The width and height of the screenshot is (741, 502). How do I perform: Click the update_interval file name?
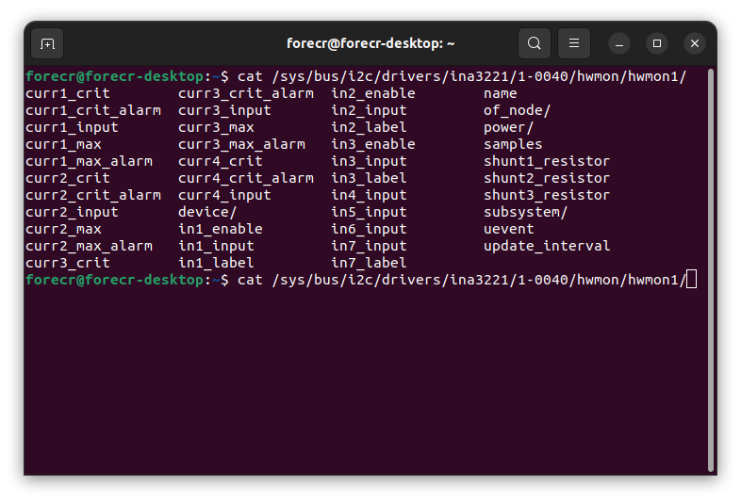tap(547, 246)
